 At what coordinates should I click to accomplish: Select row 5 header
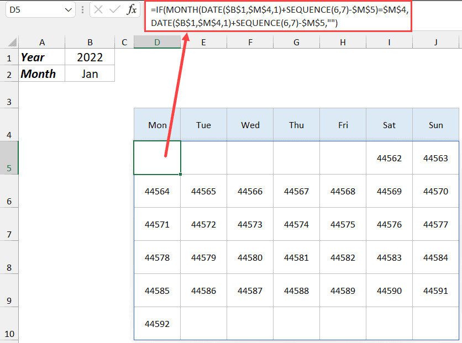coord(9,158)
